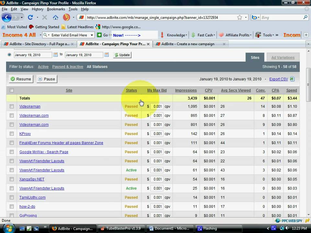Open the new tab plus icon

click(x=306, y=35)
